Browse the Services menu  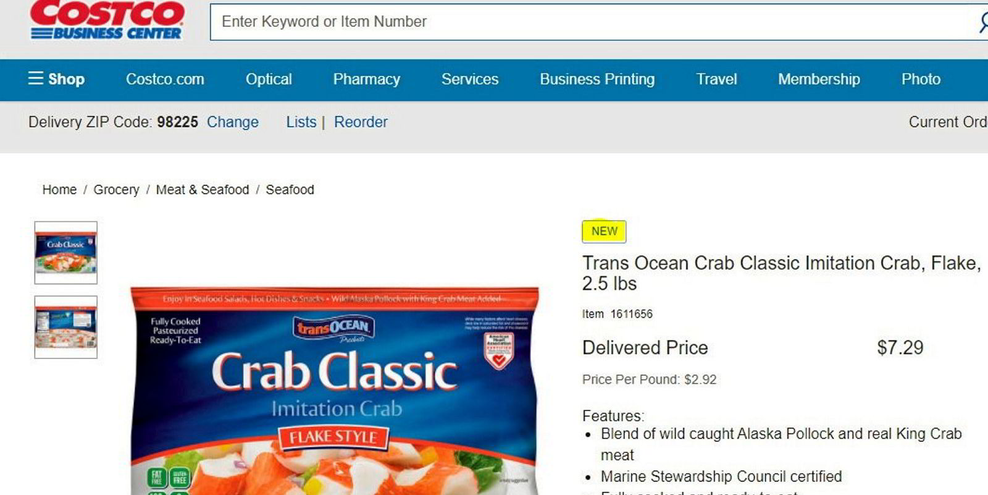pos(471,79)
